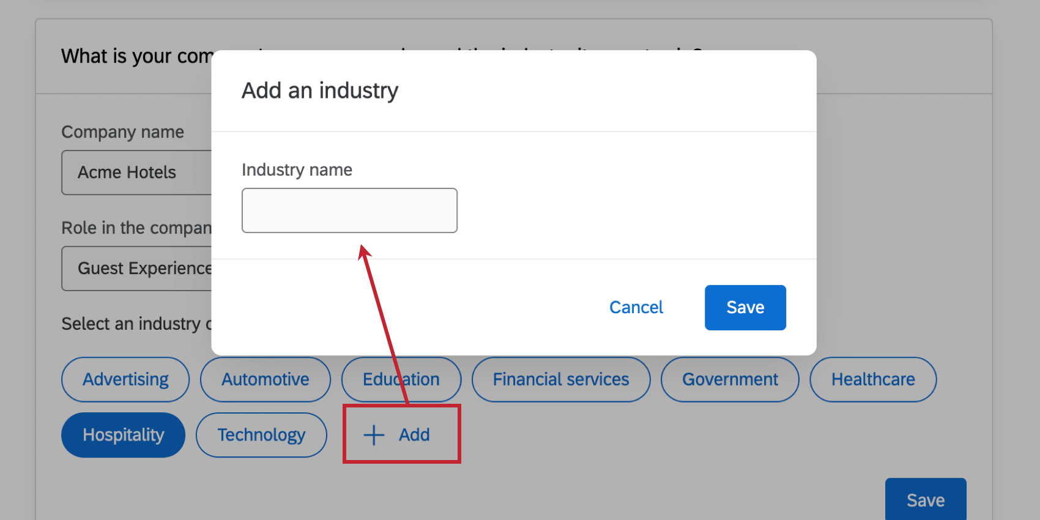Click the Industry name label

click(297, 169)
